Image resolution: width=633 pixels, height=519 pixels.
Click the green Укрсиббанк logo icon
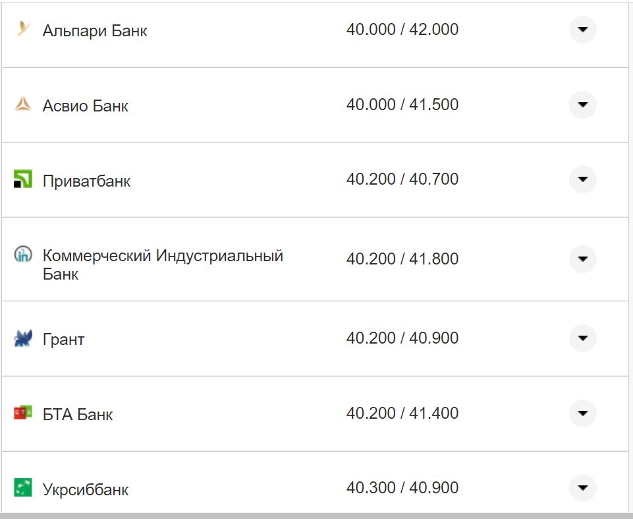[23, 488]
